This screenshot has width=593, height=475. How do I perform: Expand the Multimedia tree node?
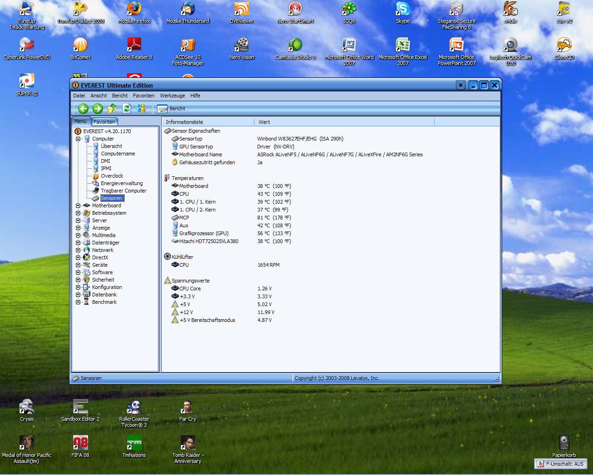(x=78, y=235)
